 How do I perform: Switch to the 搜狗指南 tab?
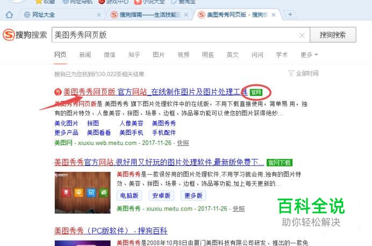[x=148, y=15]
